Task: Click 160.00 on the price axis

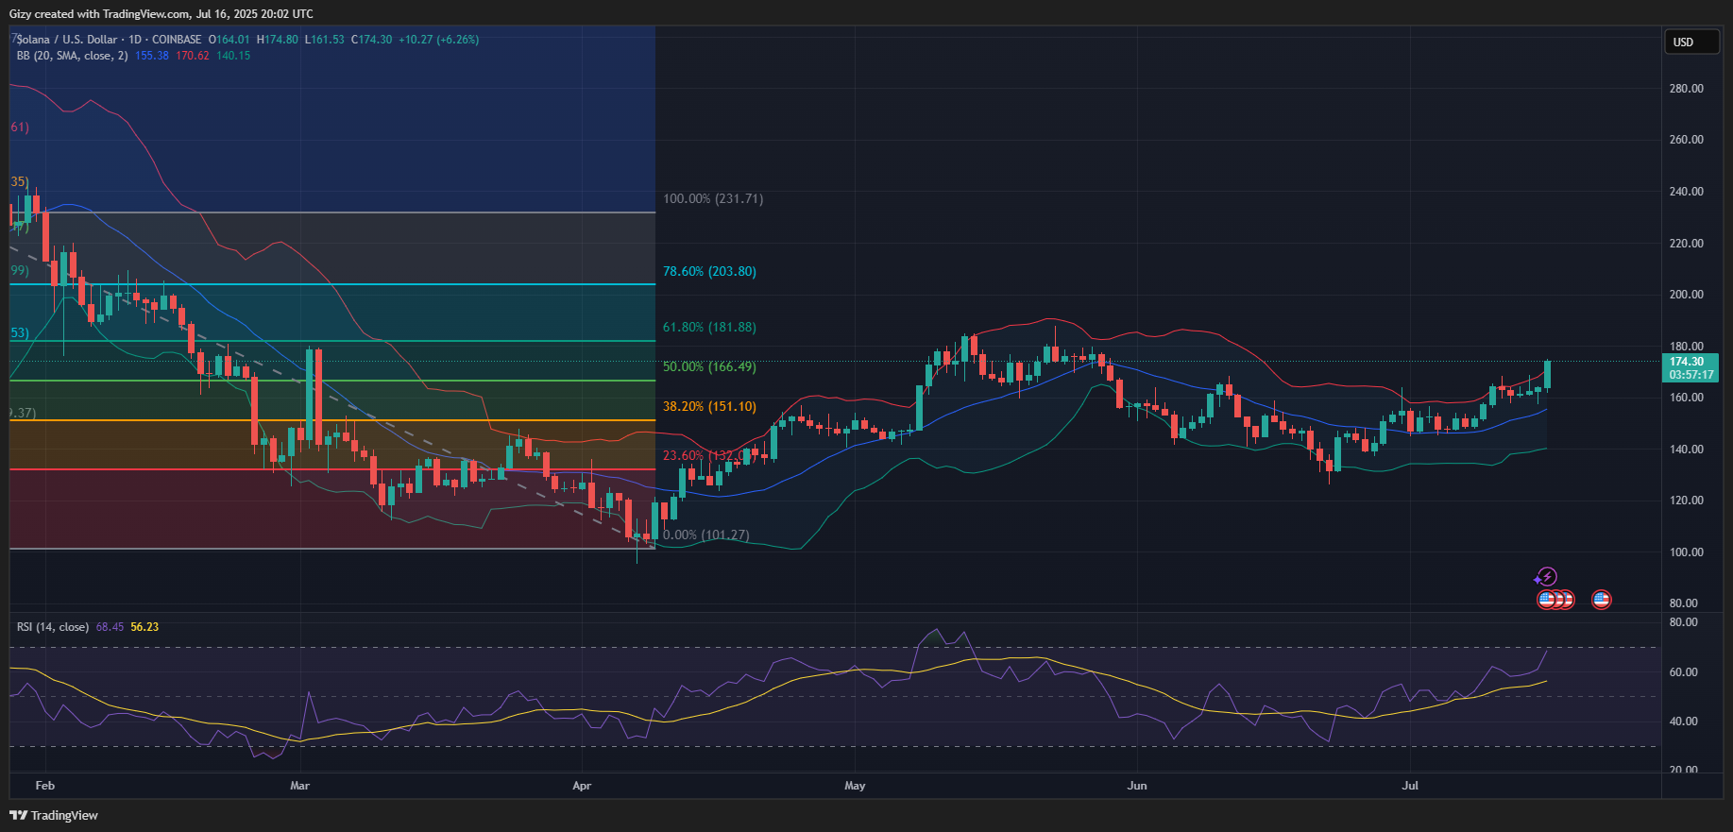Action: 1687,398
